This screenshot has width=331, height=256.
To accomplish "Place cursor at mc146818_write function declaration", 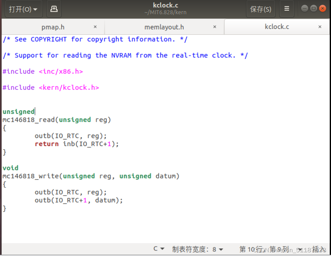I will coord(91,176).
